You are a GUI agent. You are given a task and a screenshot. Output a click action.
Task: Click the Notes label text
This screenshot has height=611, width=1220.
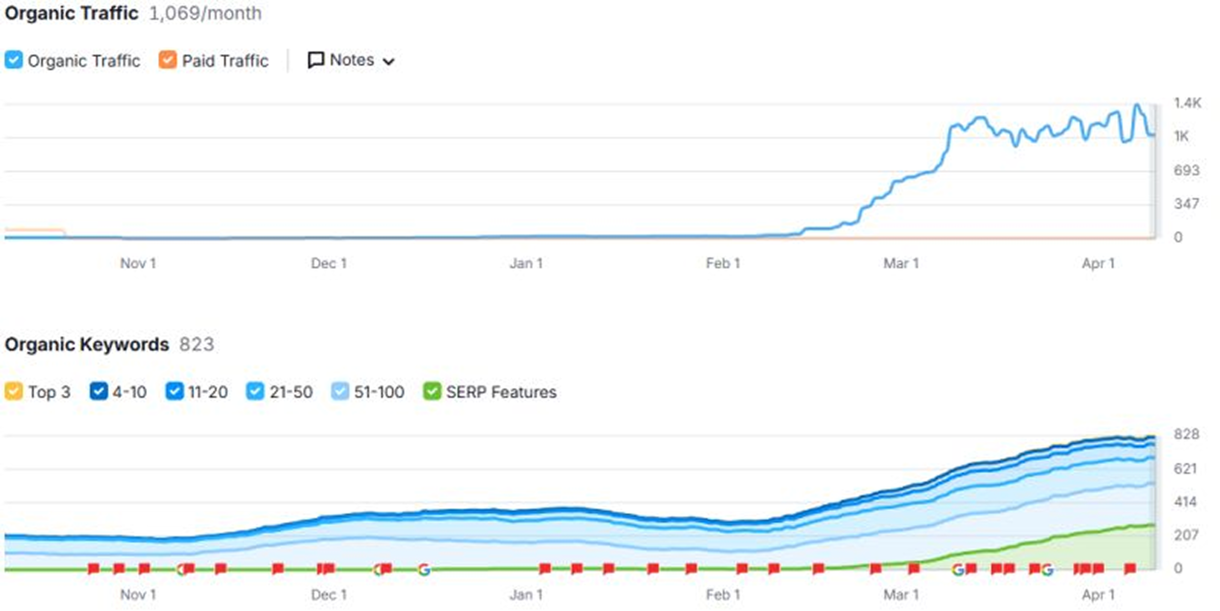[352, 60]
